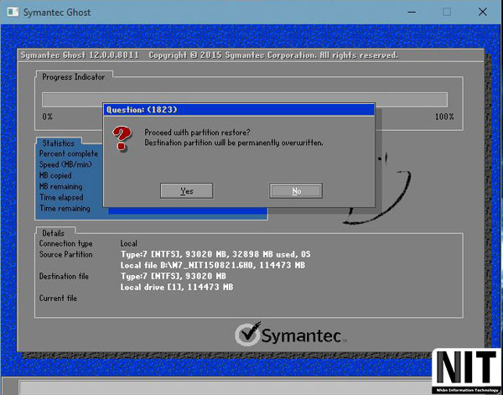Click the 'MB remaining' statistic label

[x=60, y=186]
